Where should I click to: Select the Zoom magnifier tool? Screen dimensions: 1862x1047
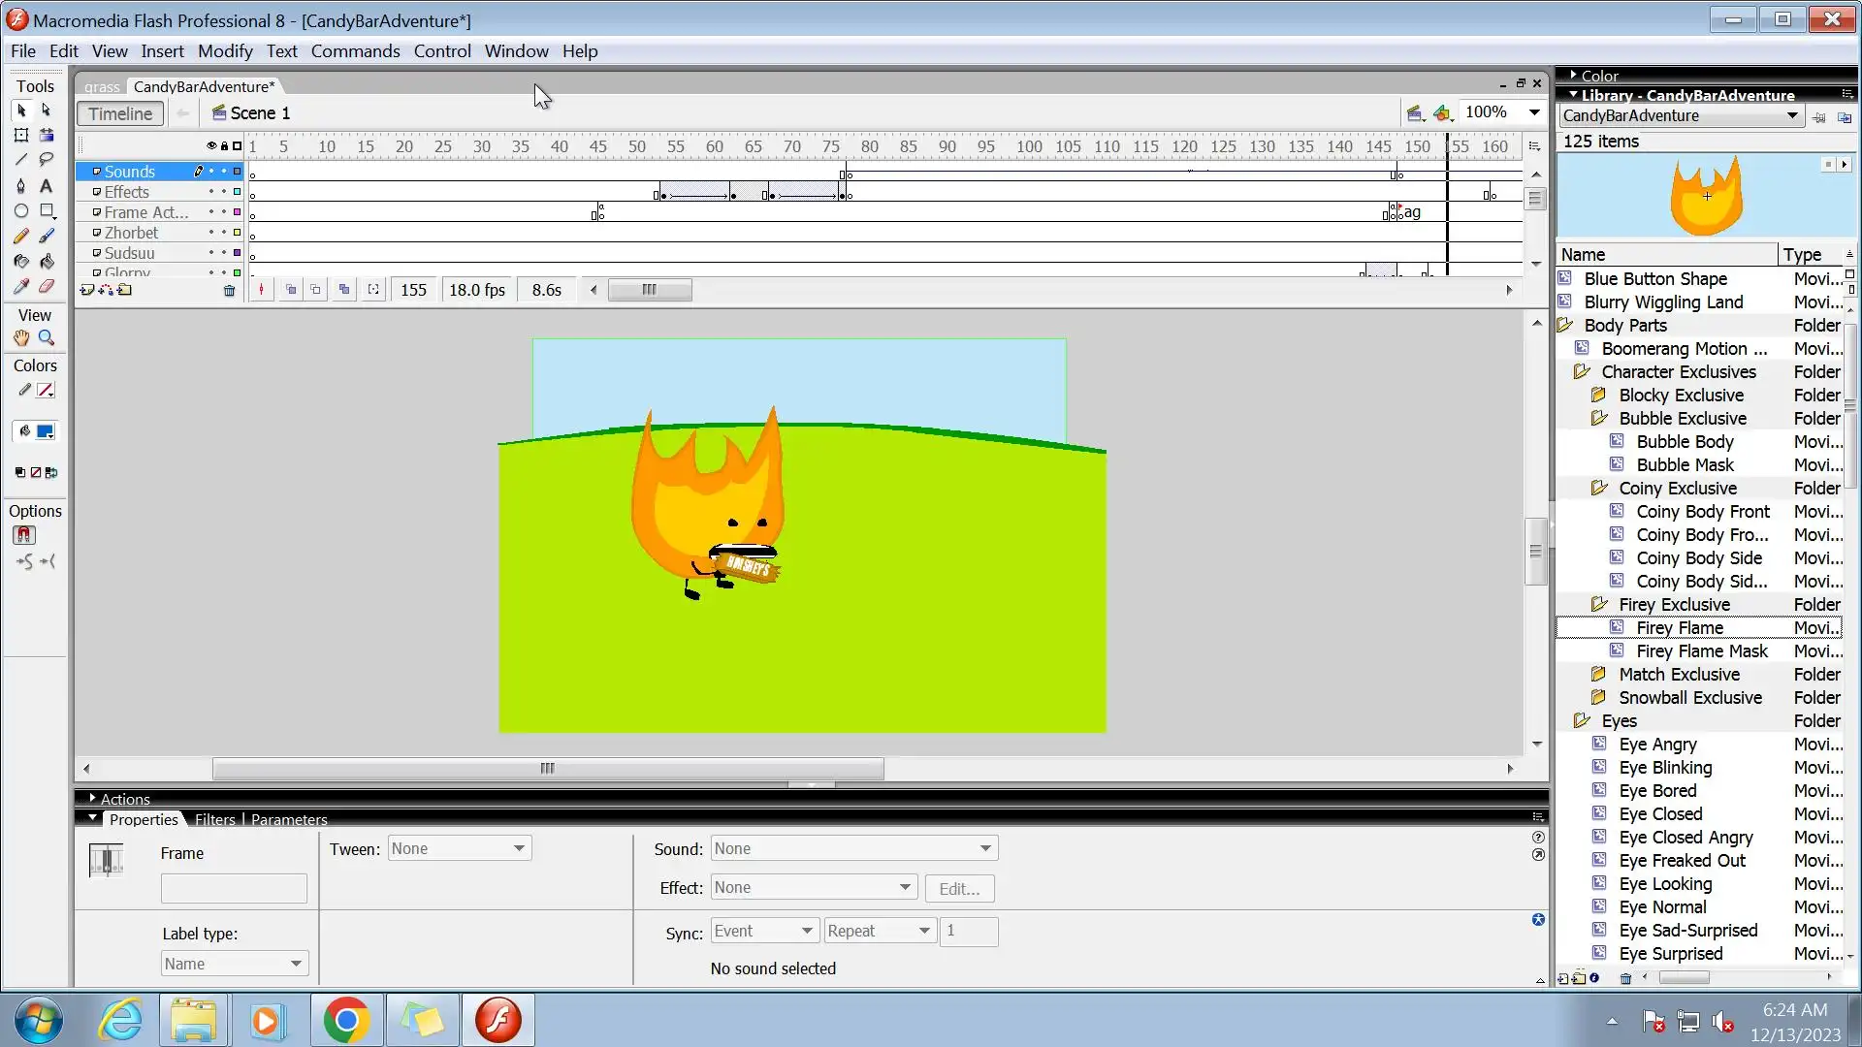click(x=46, y=338)
